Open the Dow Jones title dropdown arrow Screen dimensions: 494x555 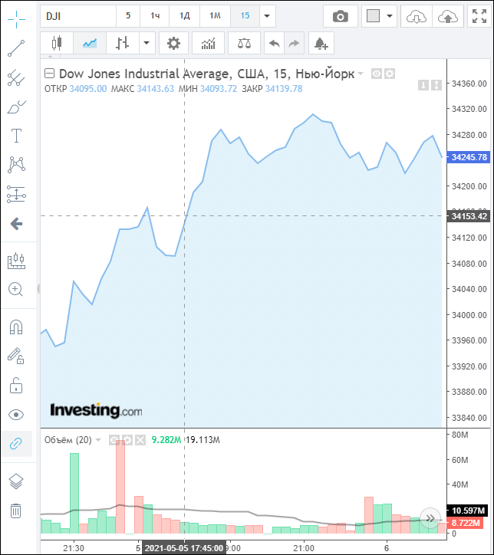click(x=361, y=74)
